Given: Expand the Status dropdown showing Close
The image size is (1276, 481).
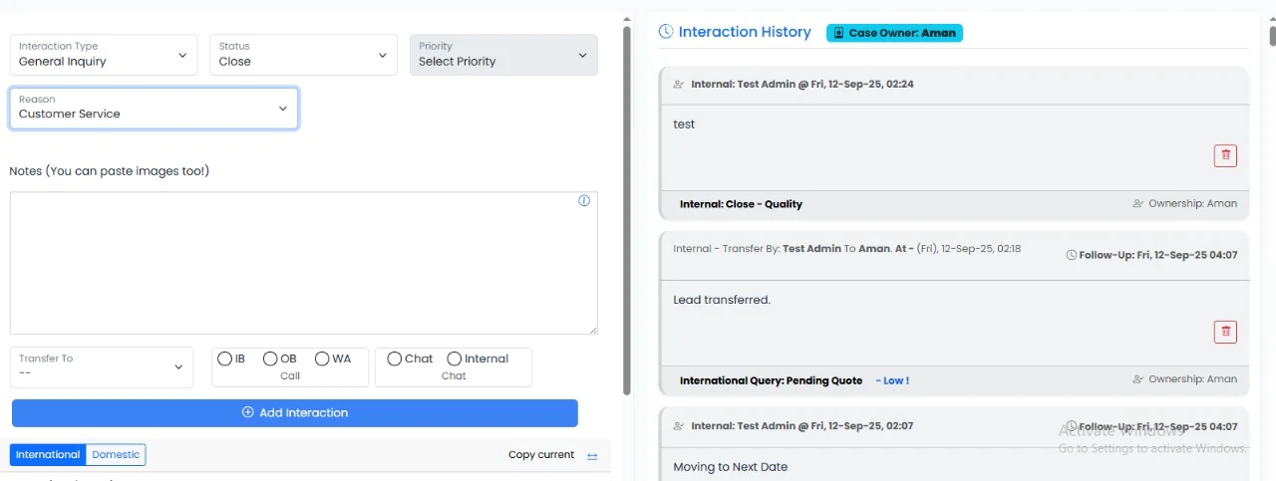Looking at the screenshot, I should [x=303, y=55].
